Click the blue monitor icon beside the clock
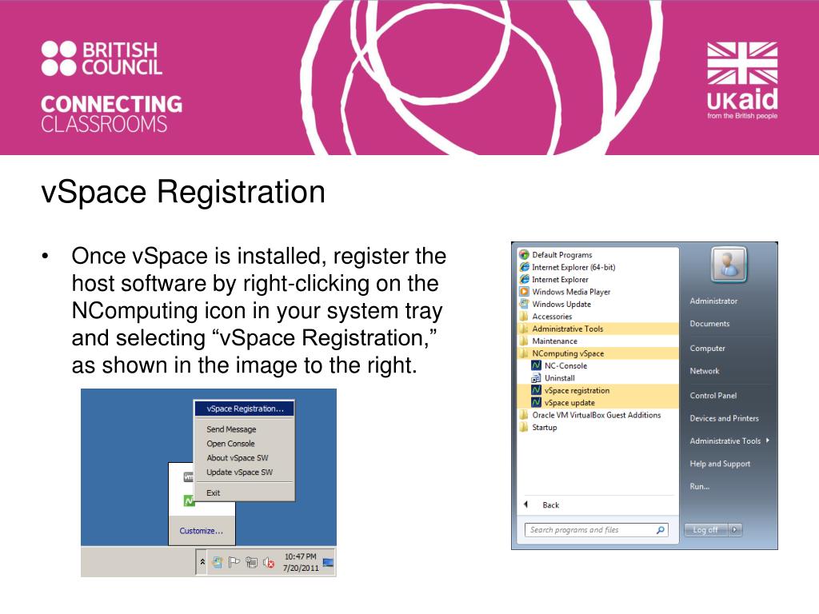The width and height of the screenshot is (819, 614). click(x=328, y=562)
